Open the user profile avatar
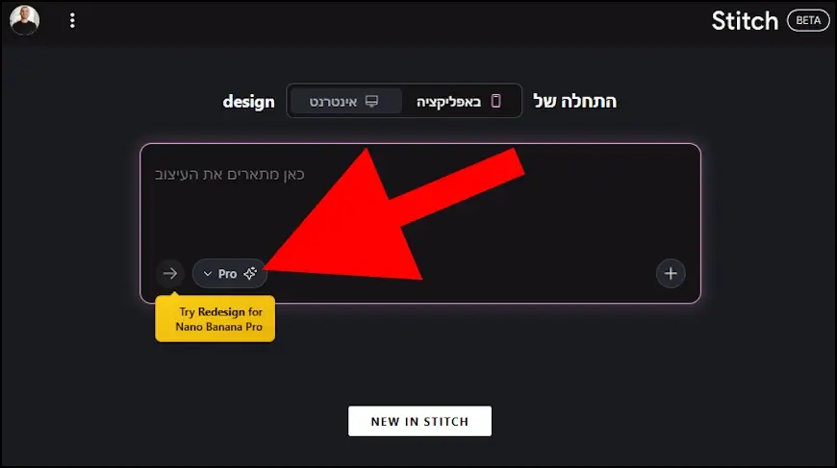Viewport: 837px width, 468px height. pyautogui.click(x=24, y=20)
